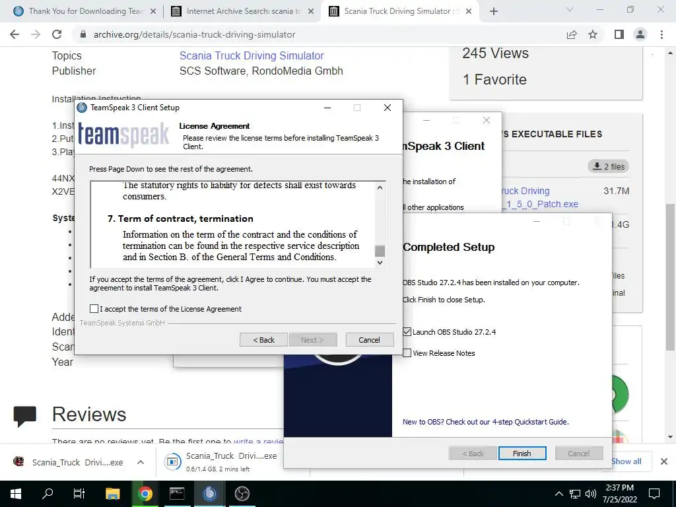This screenshot has height=507, width=676.
Task: Click the 2 files download badge
Action: click(x=608, y=166)
